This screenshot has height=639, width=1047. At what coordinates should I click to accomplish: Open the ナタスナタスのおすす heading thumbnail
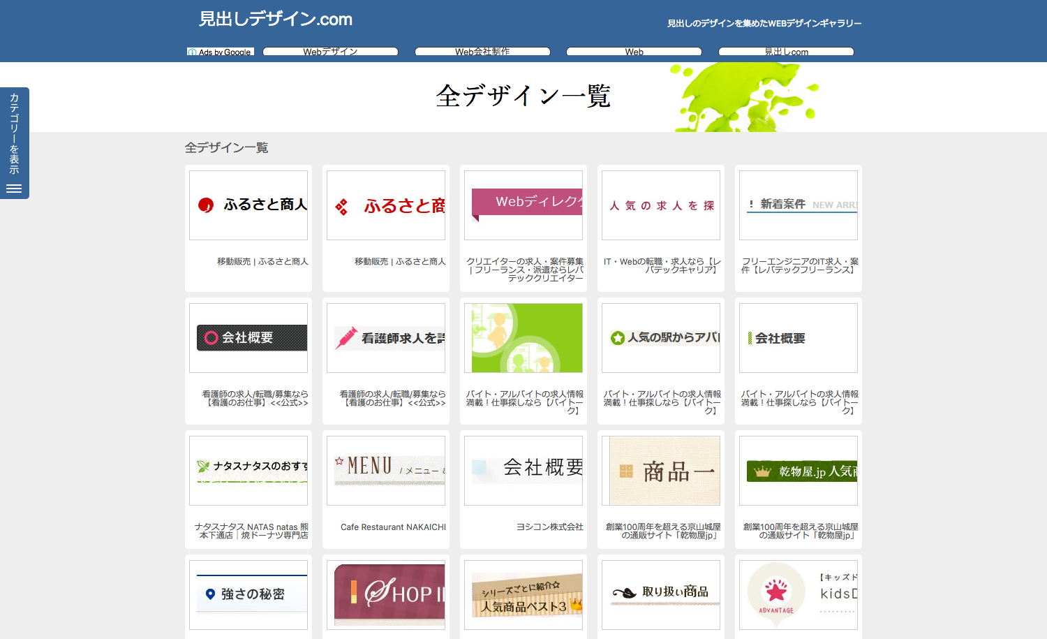point(248,471)
